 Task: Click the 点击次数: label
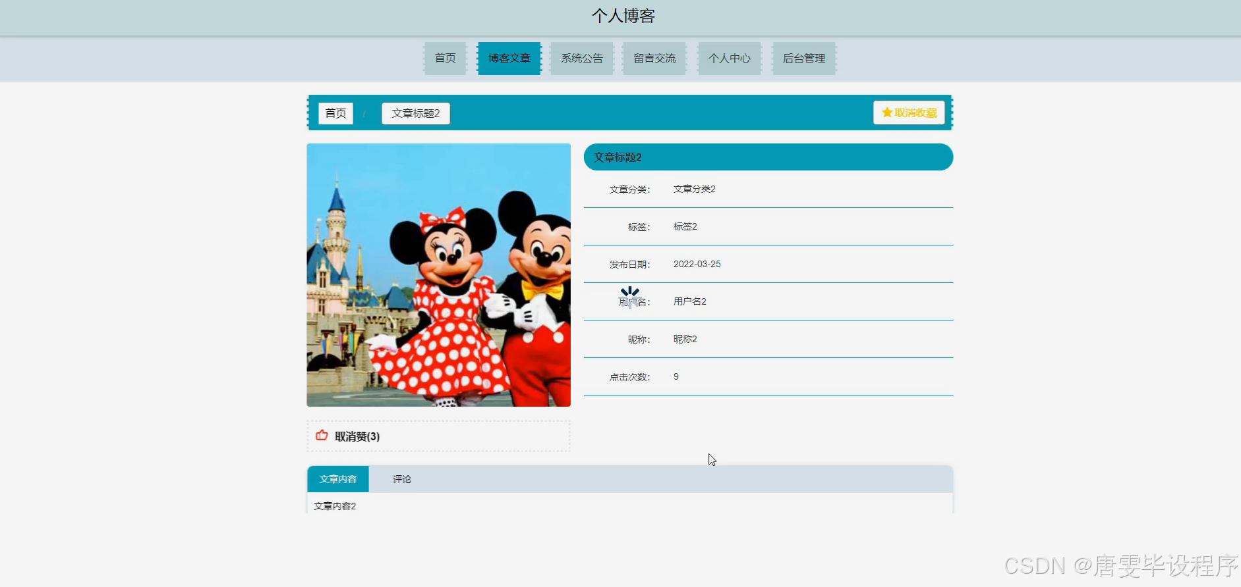pos(629,377)
